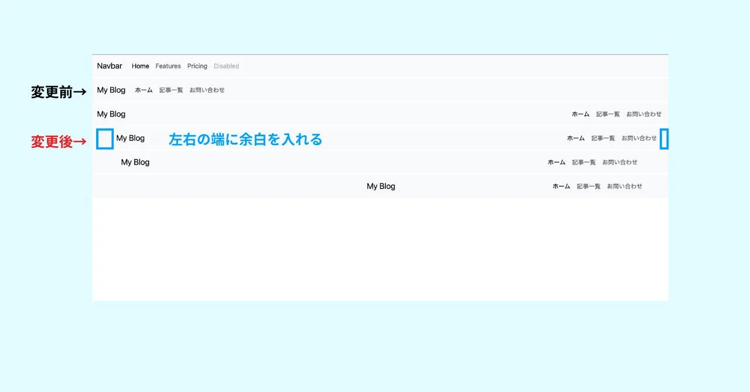Click the blue 左右の端に余白を入れる annotation text
Viewport: 750px width, 392px height.
tap(246, 139)
